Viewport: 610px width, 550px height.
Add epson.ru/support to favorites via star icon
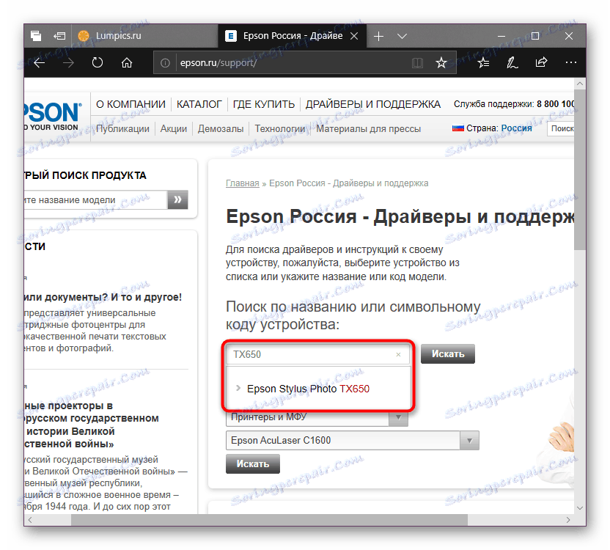pos(441,63)
